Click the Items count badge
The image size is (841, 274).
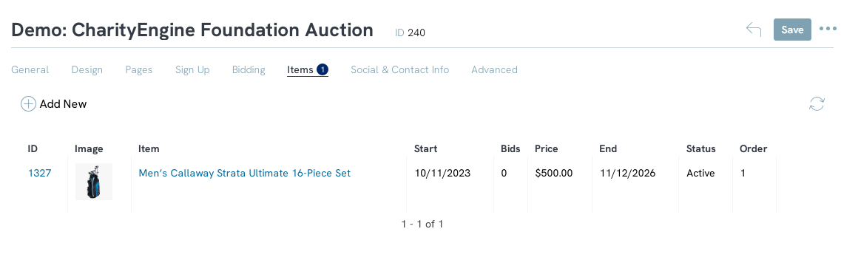(322, 69)
